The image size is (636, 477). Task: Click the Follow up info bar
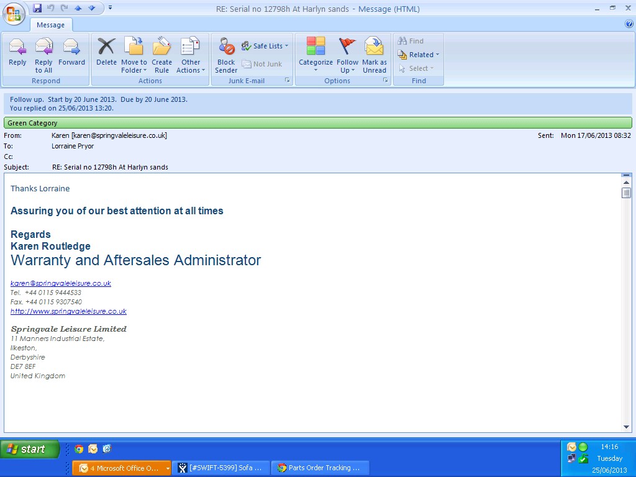317,104
